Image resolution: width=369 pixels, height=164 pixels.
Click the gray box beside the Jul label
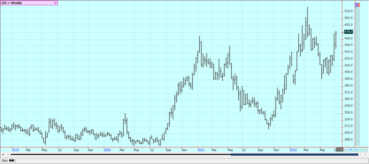point(340,149)
